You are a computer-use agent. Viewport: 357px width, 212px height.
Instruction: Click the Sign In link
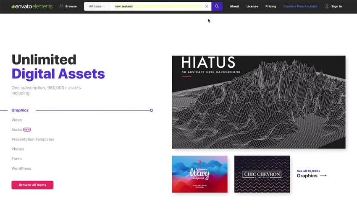(336, 6)
